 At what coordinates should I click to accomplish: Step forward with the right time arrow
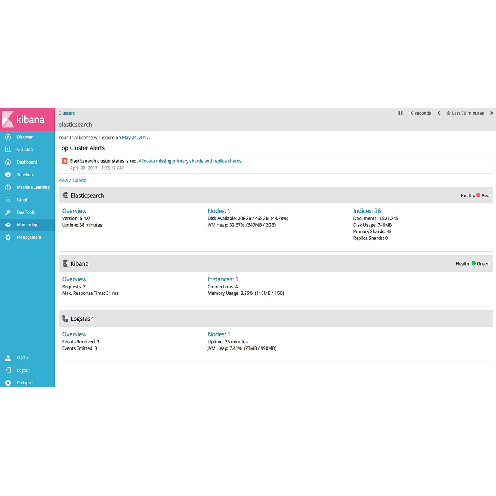pyautogui.click(x=491, y=113)
